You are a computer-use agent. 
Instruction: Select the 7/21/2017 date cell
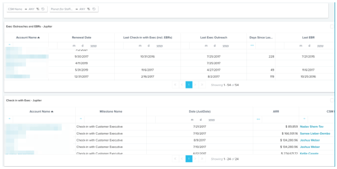[200, 127]
